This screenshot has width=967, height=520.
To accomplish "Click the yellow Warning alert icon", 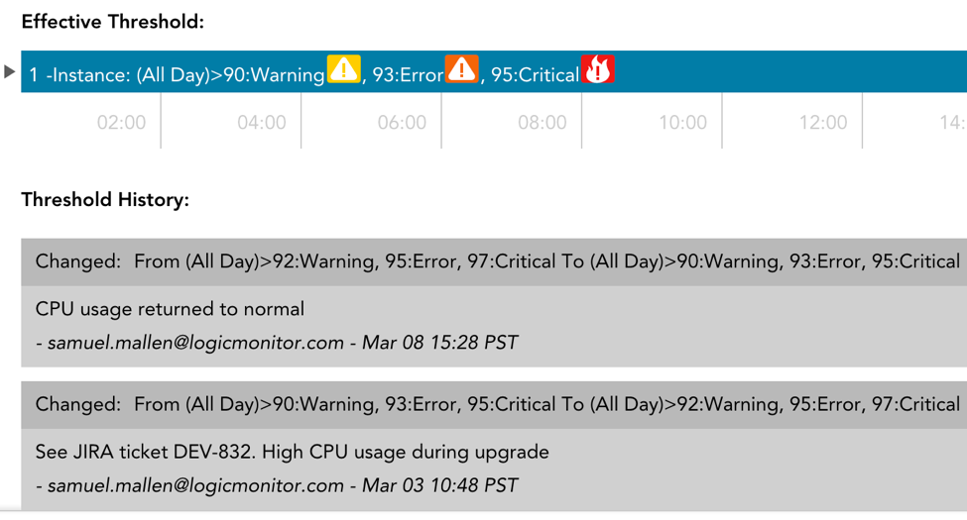I will point(343,69).
